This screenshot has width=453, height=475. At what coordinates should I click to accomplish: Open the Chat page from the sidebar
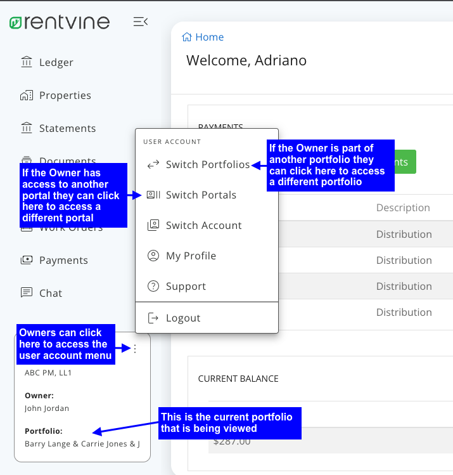tap(51, 293)
